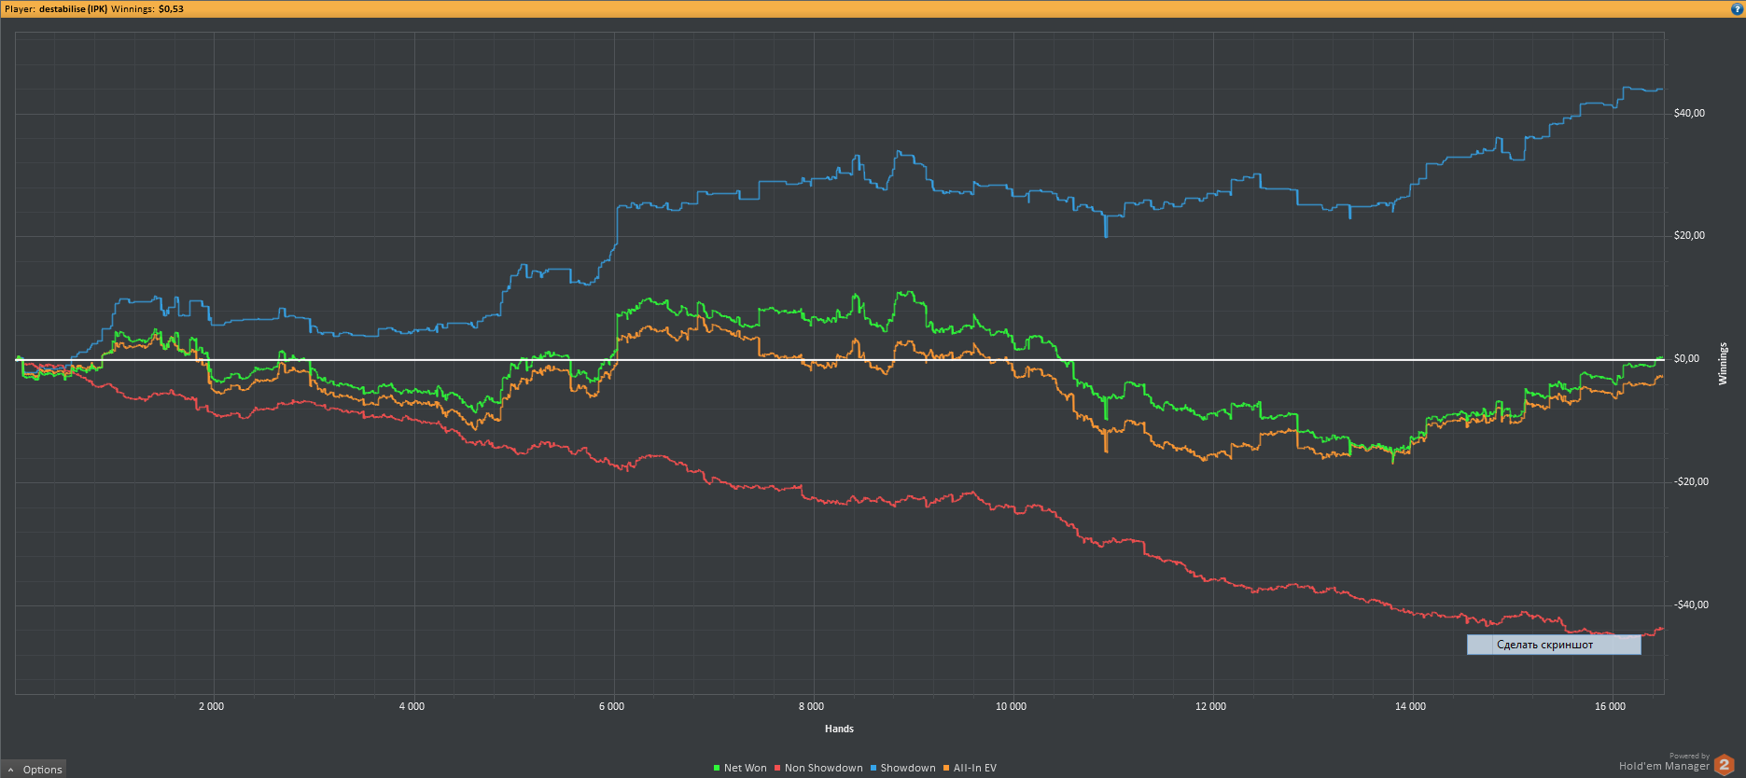
Task: Click the player name 'destabilise (IPK)'
Action: pos(73,8)
